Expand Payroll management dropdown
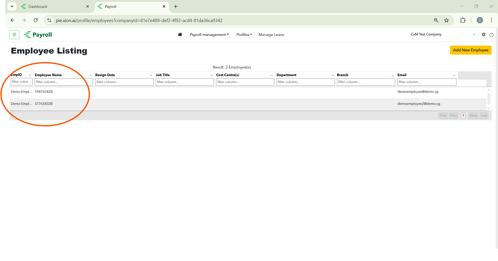498x261 pixels. pos(209,35)
